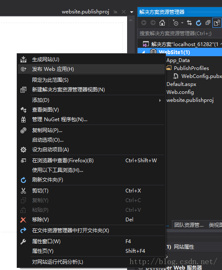Screen dimensions: 222x270
Task: Open the pending changes filter dropdown arrow
Action: 182,23
